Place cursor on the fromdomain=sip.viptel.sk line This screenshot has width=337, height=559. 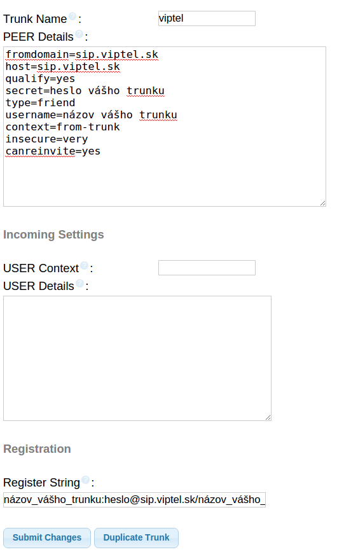pyautogui.click(x=82, y=55)
